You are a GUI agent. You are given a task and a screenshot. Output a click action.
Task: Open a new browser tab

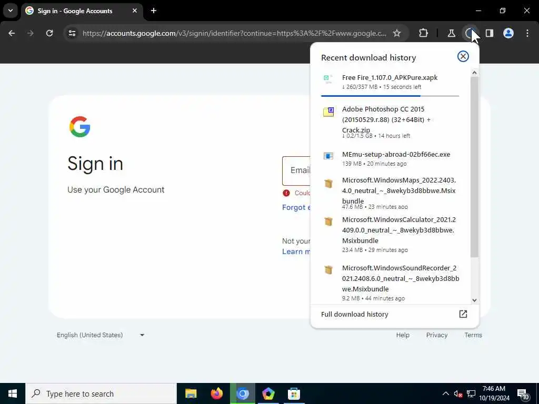pyautogui.click(x=154, y=11)
